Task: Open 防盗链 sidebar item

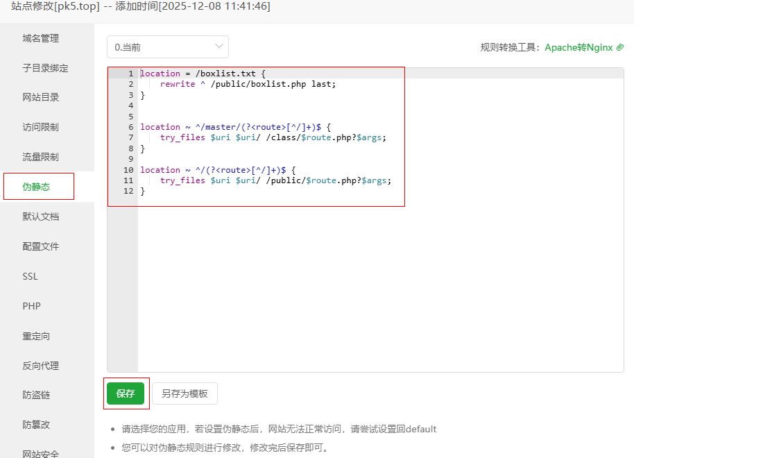Action: (36, 395)
